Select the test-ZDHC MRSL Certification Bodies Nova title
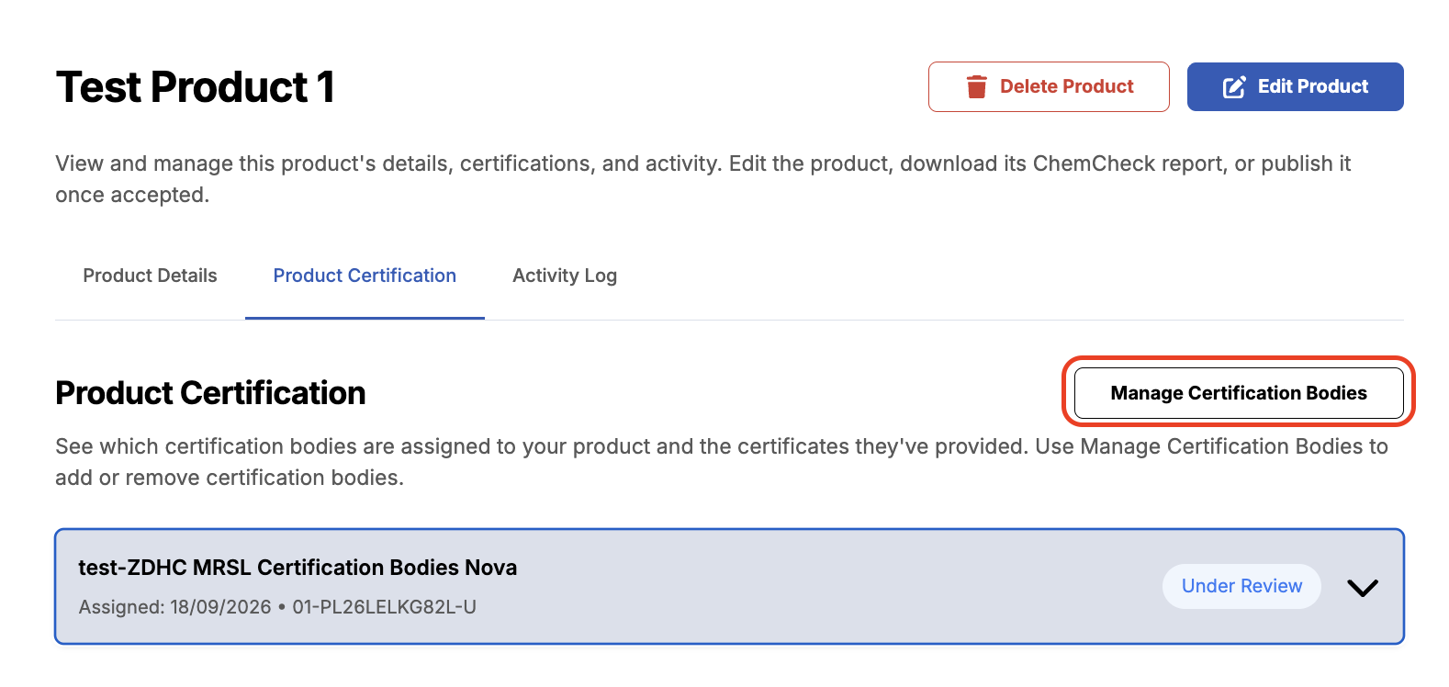This screenshot has width=1449, height=687. [298, 568]
